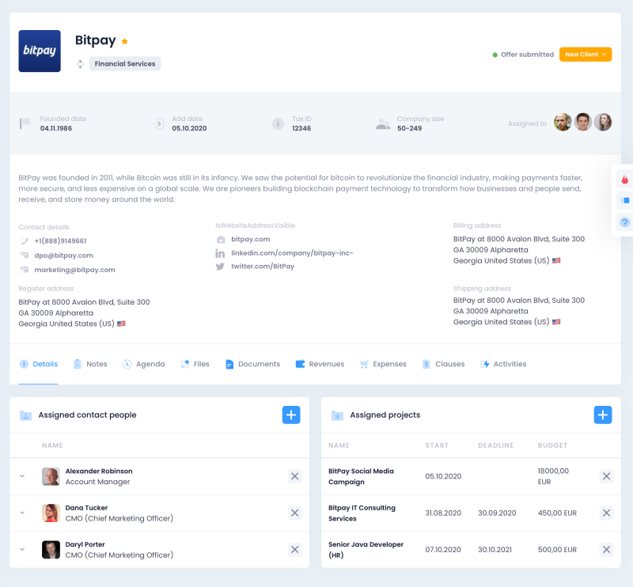The height and width of the screenshot is (587, 633).
Task: Add a new assigned project
Action: (x=603, y=415)
